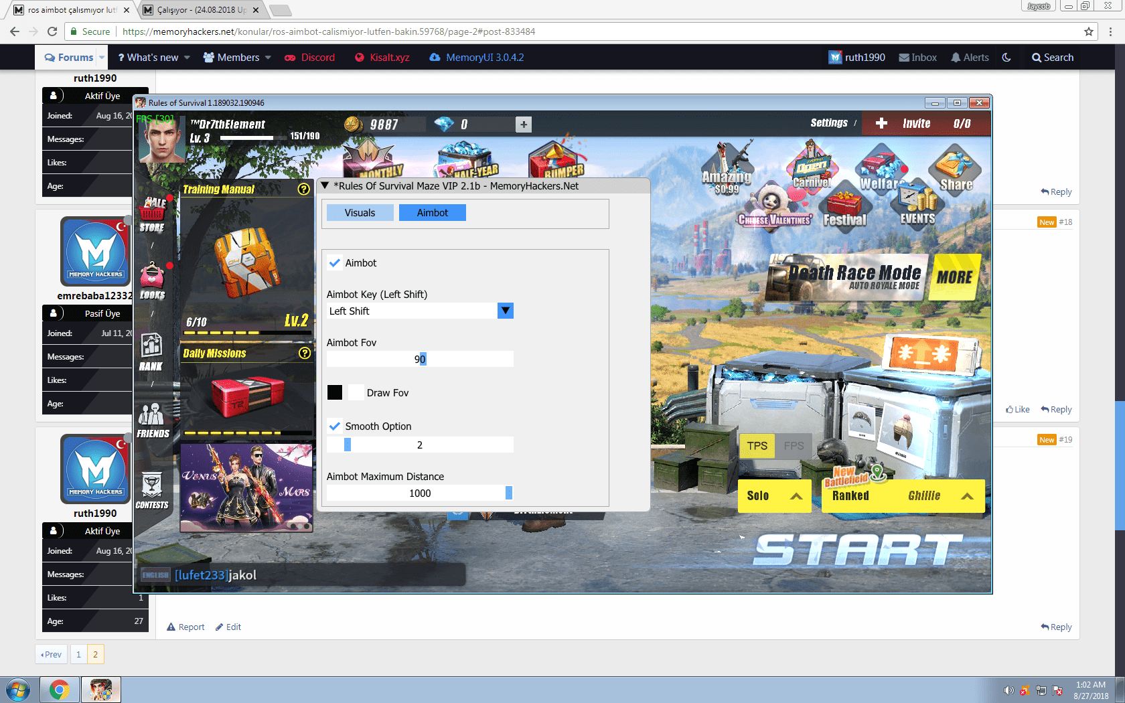Viewport: 1125px width, 703px height.
Task: Bookmark page with star icon
Action: click(x=1089, y=31)
